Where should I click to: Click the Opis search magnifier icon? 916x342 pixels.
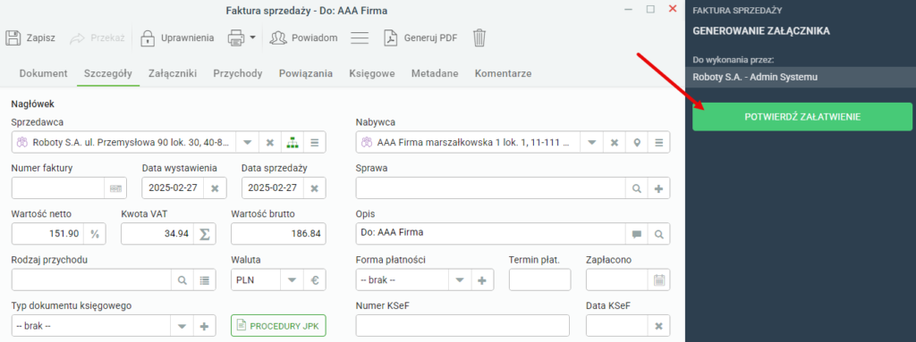click(x=659, y=234)
